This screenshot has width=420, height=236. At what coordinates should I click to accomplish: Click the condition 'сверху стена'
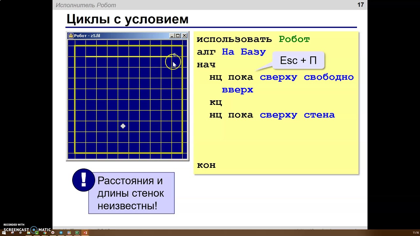(297, 115)
